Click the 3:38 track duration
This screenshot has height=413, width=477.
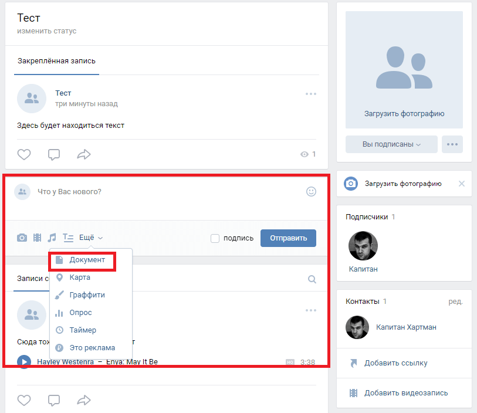(307, 362)
